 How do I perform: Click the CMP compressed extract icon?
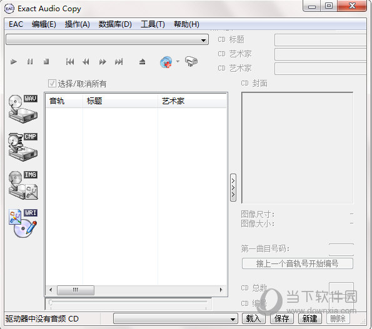point(23,147)
